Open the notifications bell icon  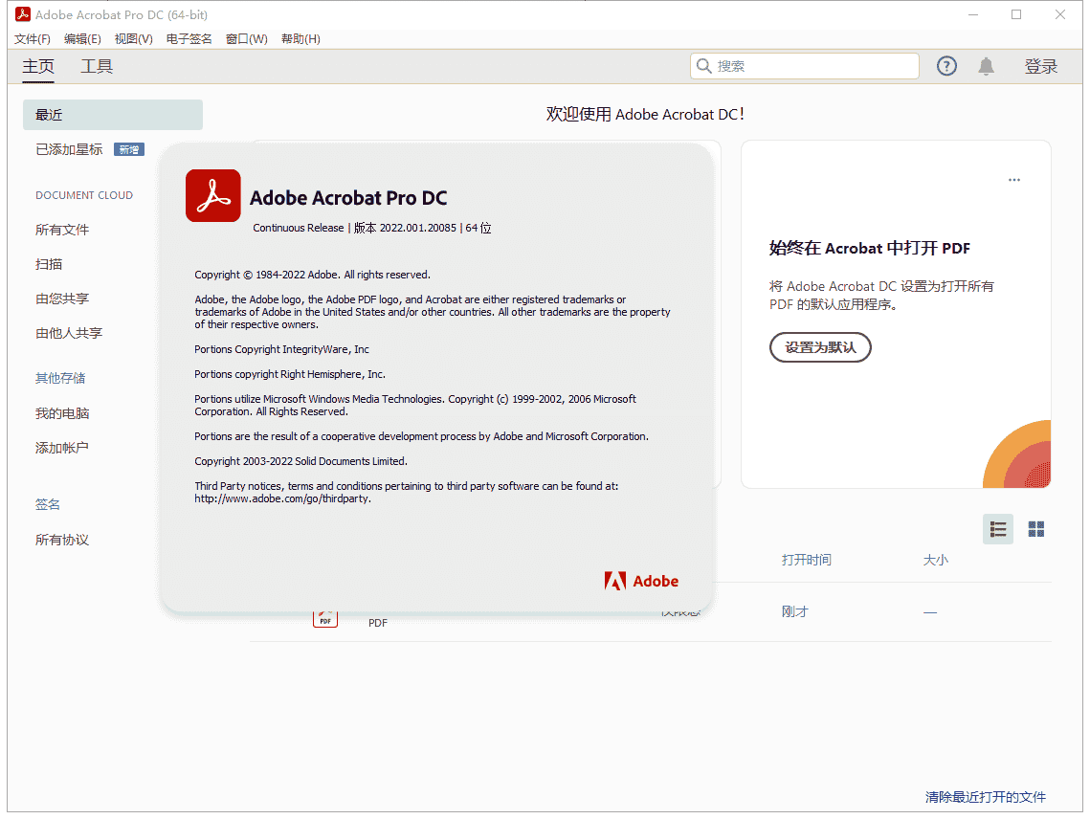[x=986, y=66]
